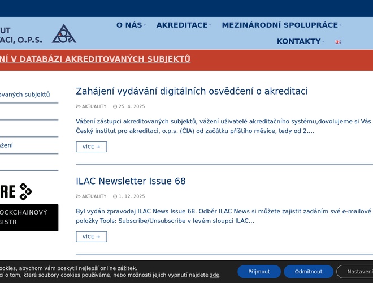Switch language via the UK flag icon

(338, 41)
